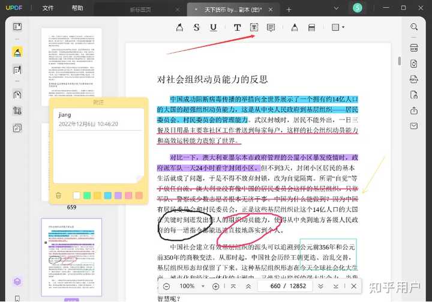Jump to the last page
This screenshot has height=302, width=432.
[335, 286]
